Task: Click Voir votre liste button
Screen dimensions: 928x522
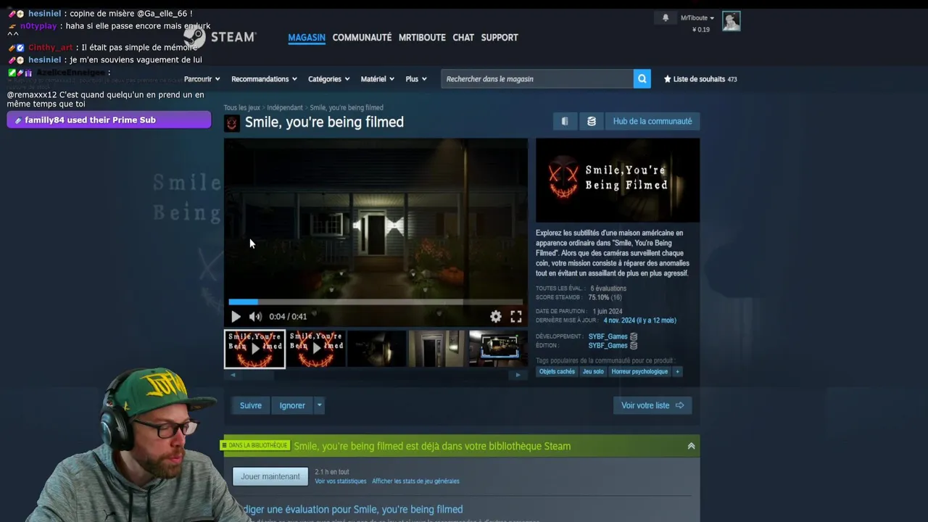Action: coord(652,405)
